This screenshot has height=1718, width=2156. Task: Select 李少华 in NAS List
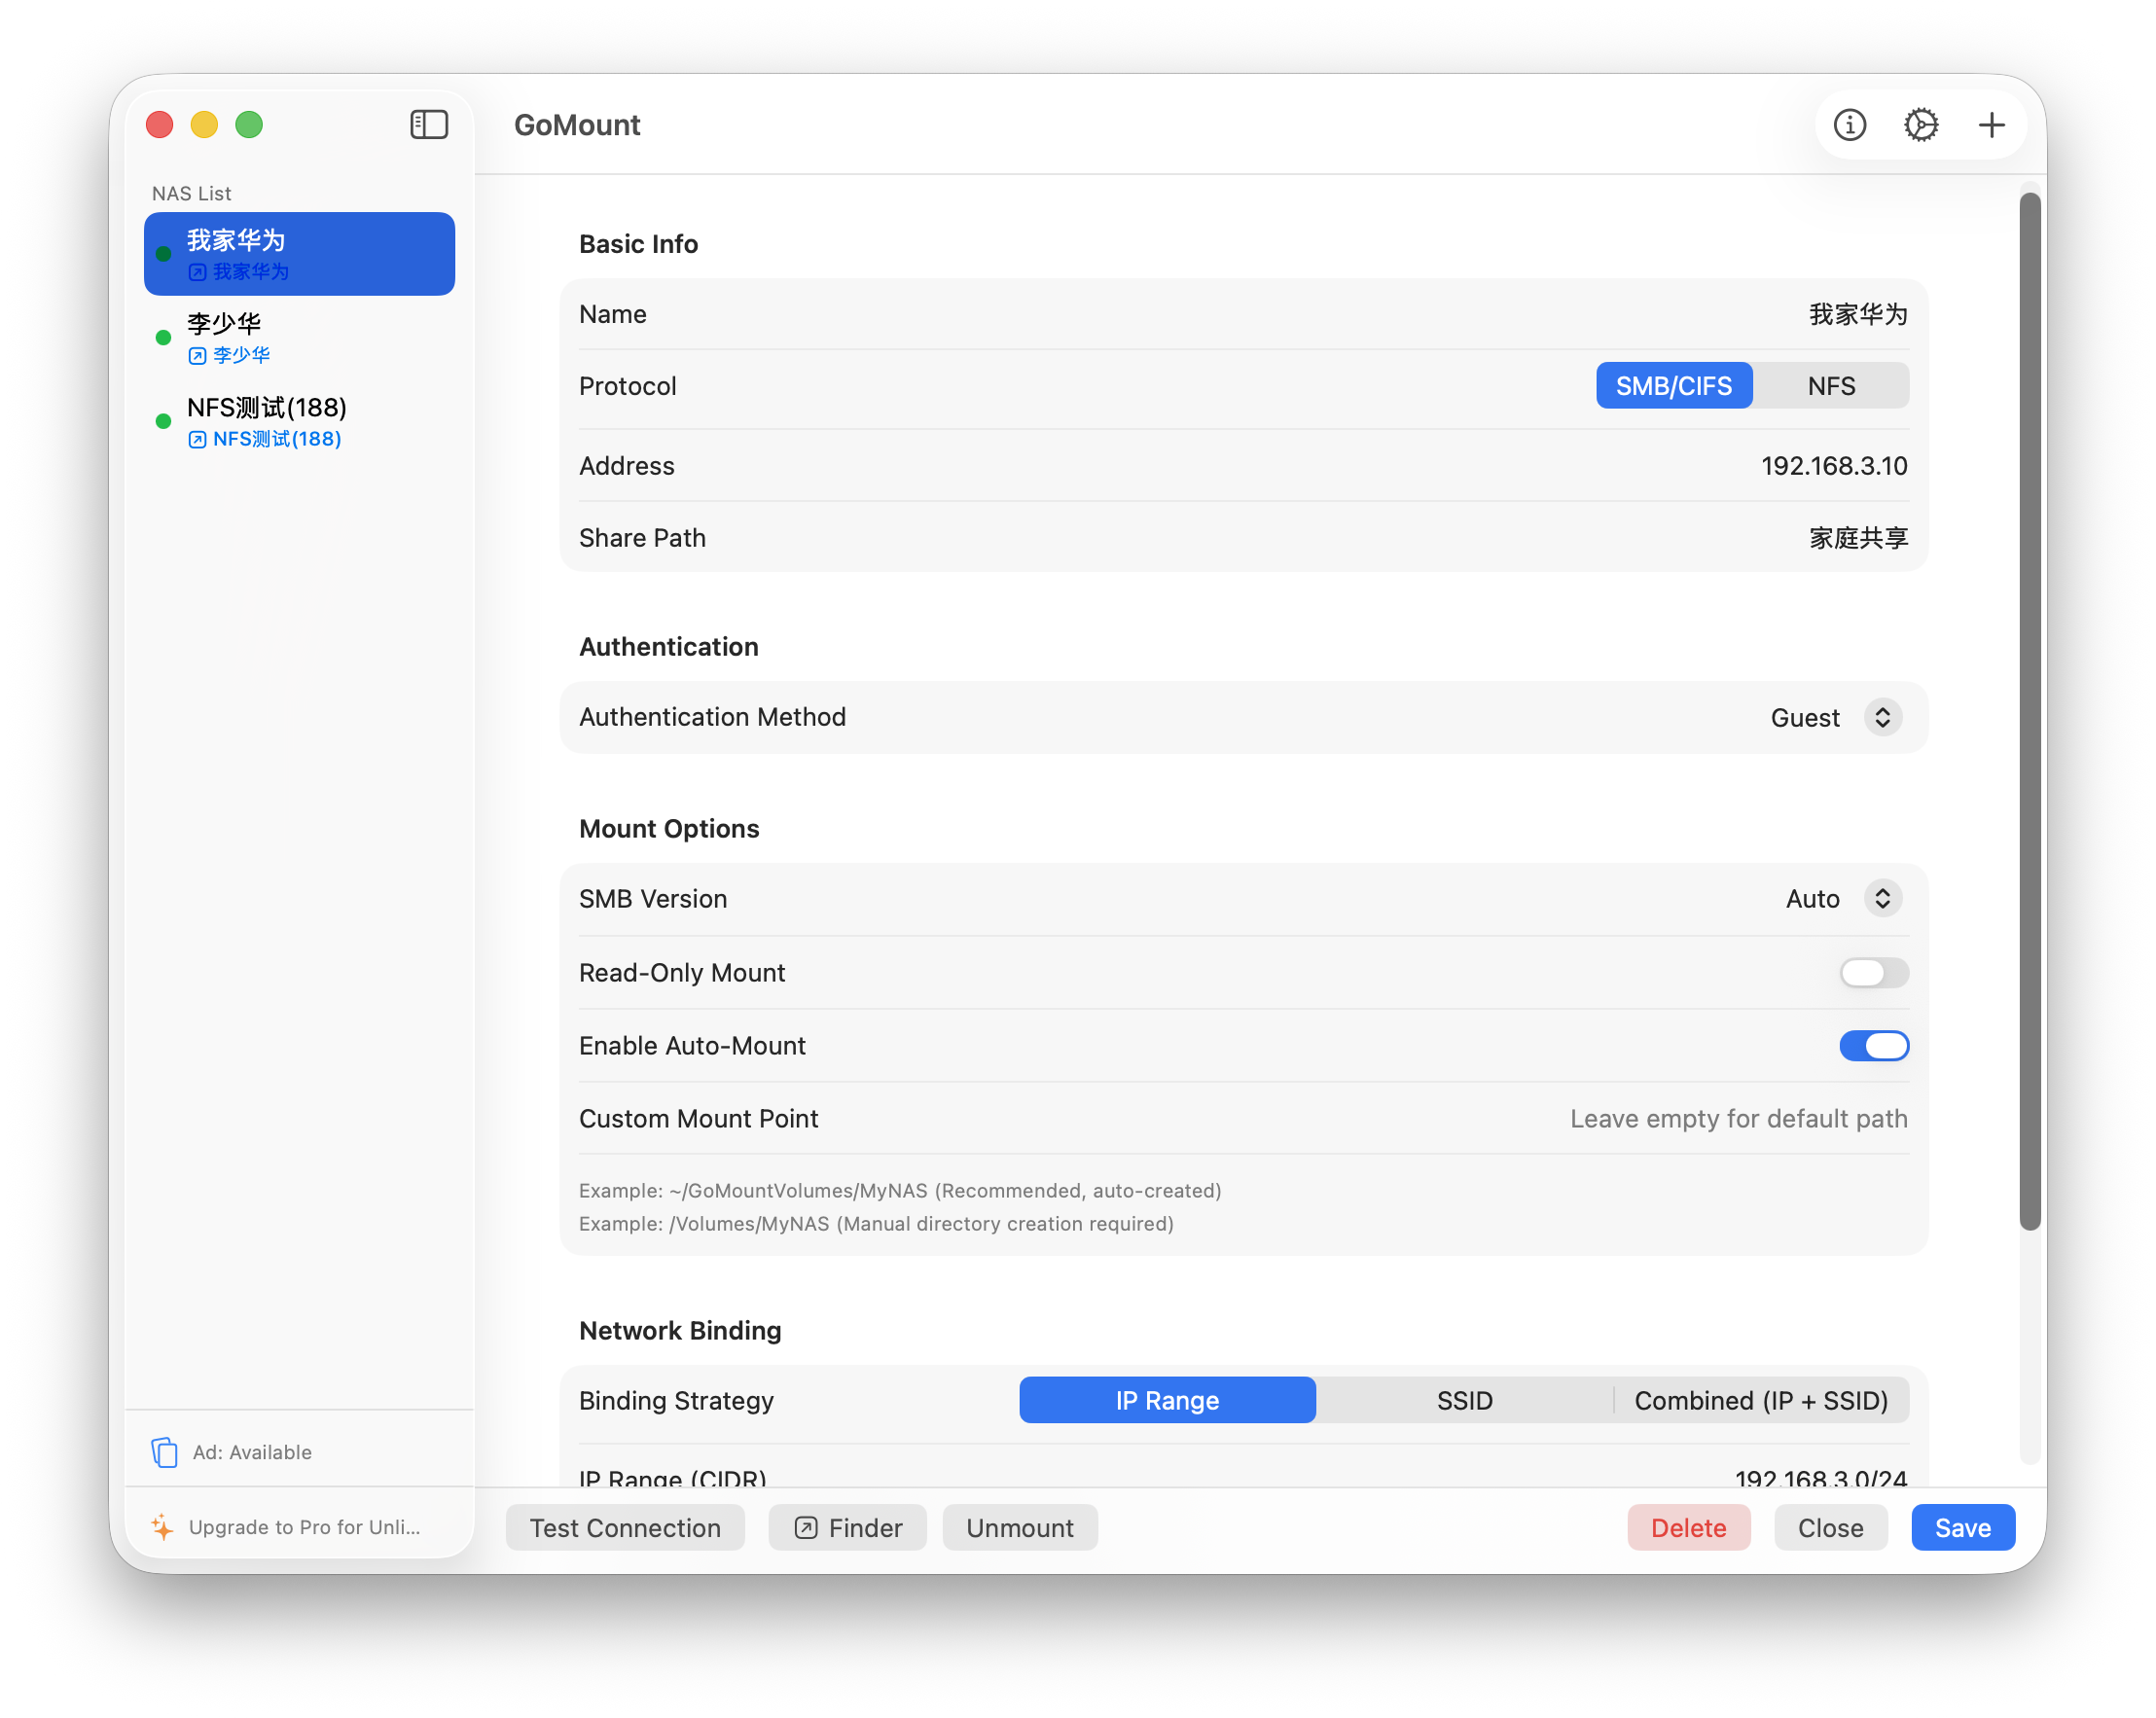point(299,338)
